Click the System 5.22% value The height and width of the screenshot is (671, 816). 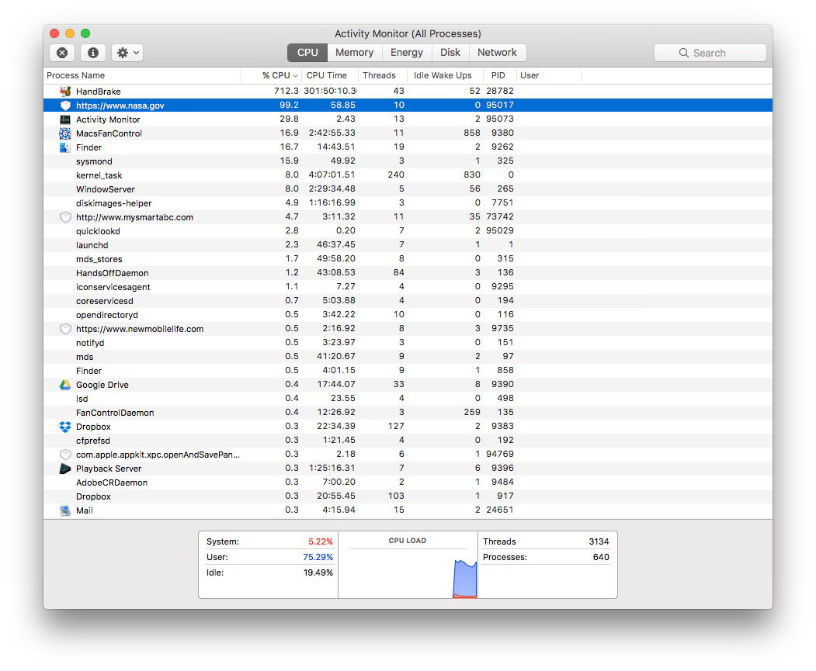pyautogui.click(x=320, y=541)
